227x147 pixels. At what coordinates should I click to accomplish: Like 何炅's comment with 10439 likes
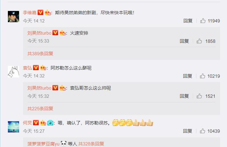click(202, 131)
